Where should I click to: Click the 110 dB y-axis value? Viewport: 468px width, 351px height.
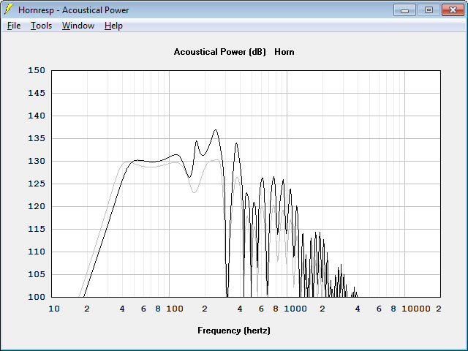pos(37,252)
